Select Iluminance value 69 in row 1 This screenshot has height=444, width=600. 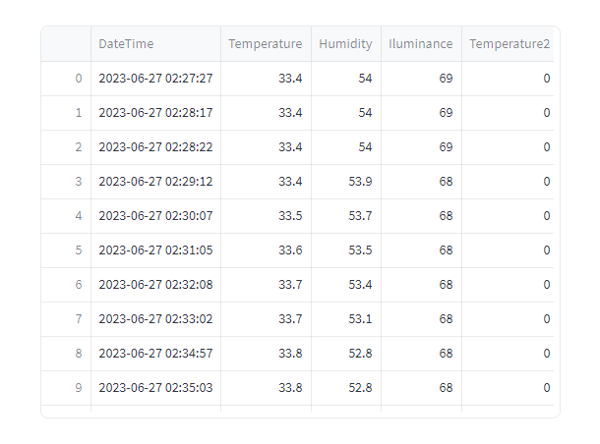coord(421,113)
